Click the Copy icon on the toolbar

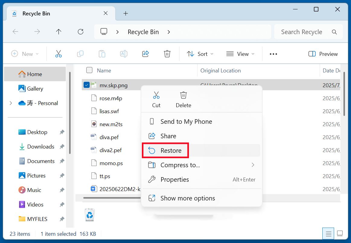click(80, 54)
